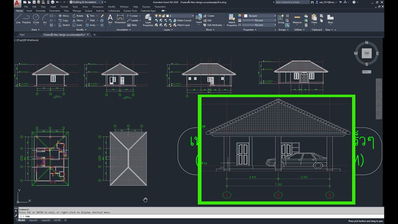
Task: Toggle current layer on/off bulb
Action: coord(156,16)
